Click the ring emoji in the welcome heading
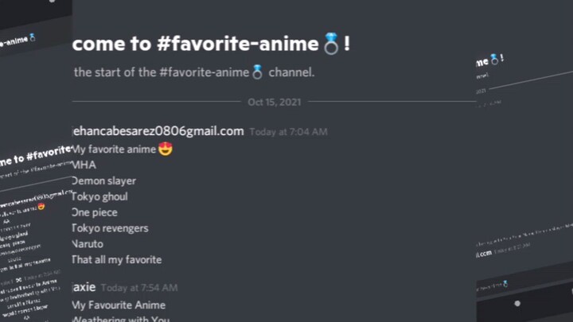 (x=332, y=45)
